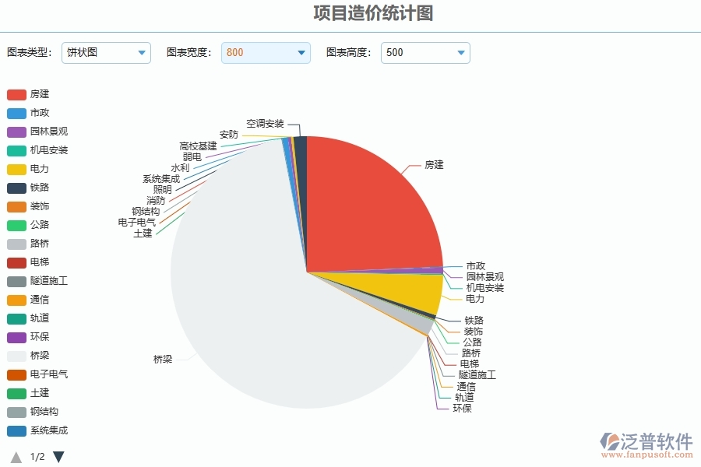
Task: Click the 电梯 legend color marker
Action: 18,262
